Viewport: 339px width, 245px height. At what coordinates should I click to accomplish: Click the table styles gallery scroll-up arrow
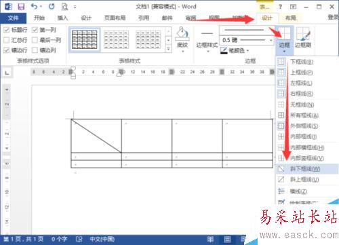(x=168, y=31)
